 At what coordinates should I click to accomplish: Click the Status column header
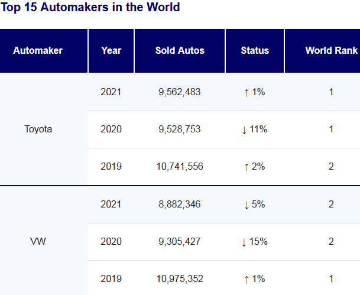(x=255, y=51)
